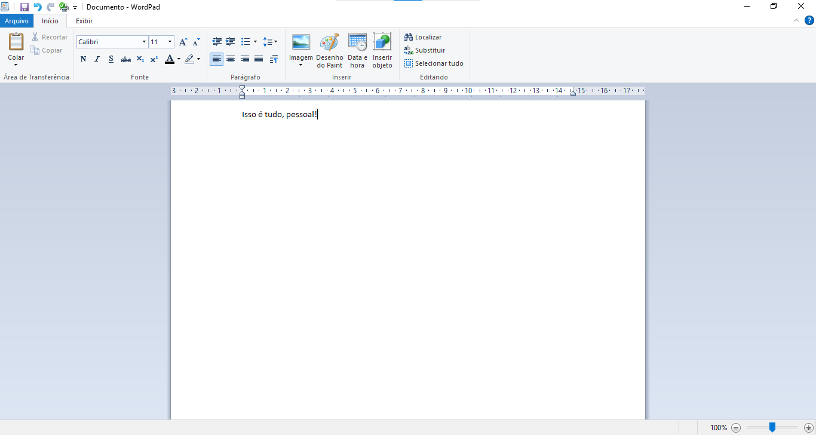Click the Localizar button
816x435 pixels.
click(x=423, y=37)
